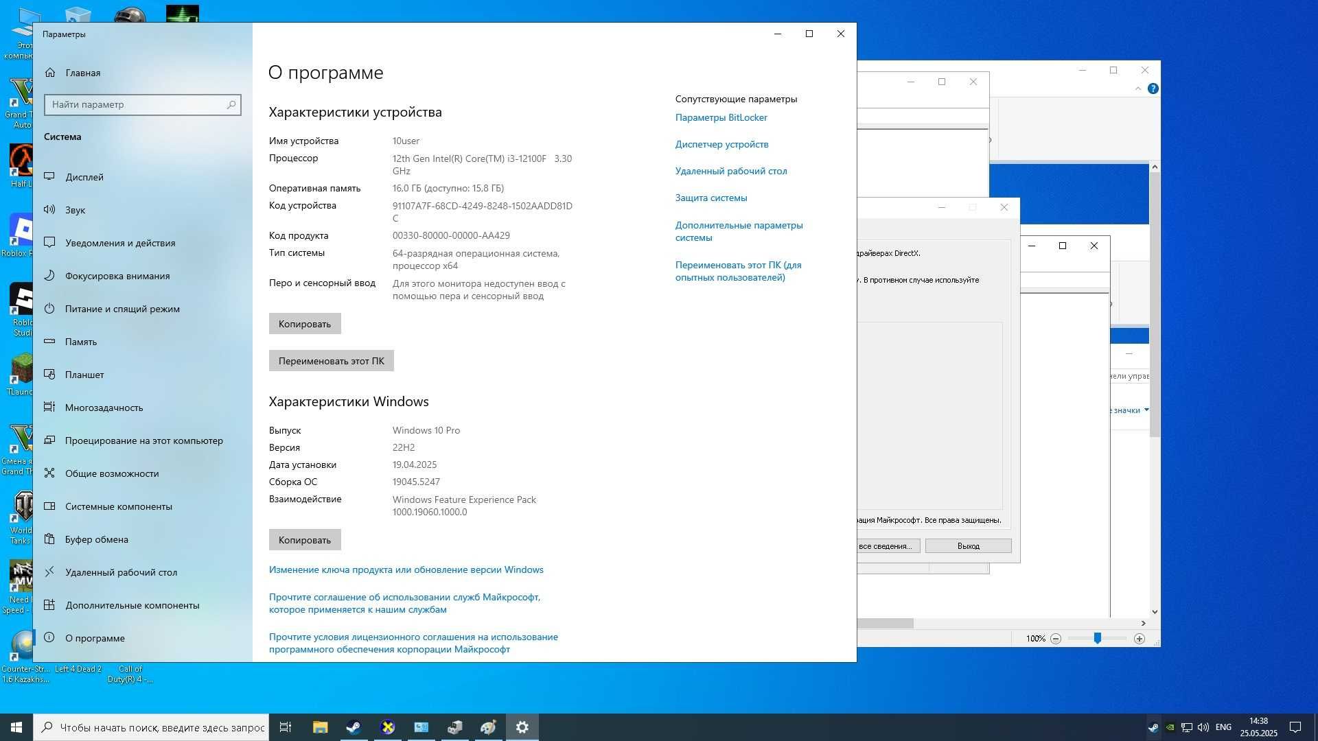
Task: Open the NVIDIA tray icon
Action: 1170,727
